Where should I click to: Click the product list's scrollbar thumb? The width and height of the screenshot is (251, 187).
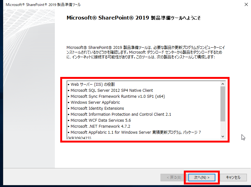(x=223, y=104)
